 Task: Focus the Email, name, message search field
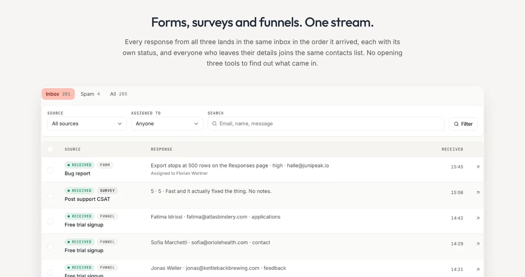326,124
